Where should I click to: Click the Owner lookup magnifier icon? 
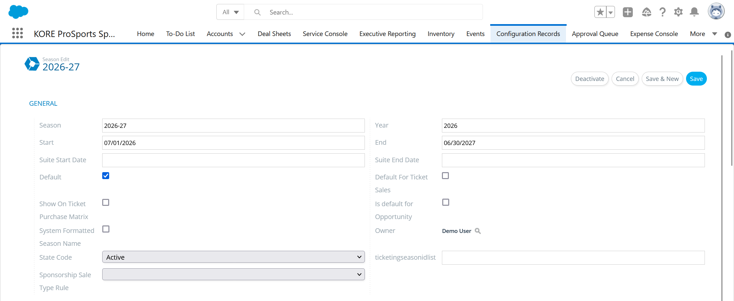click(478, 231)
